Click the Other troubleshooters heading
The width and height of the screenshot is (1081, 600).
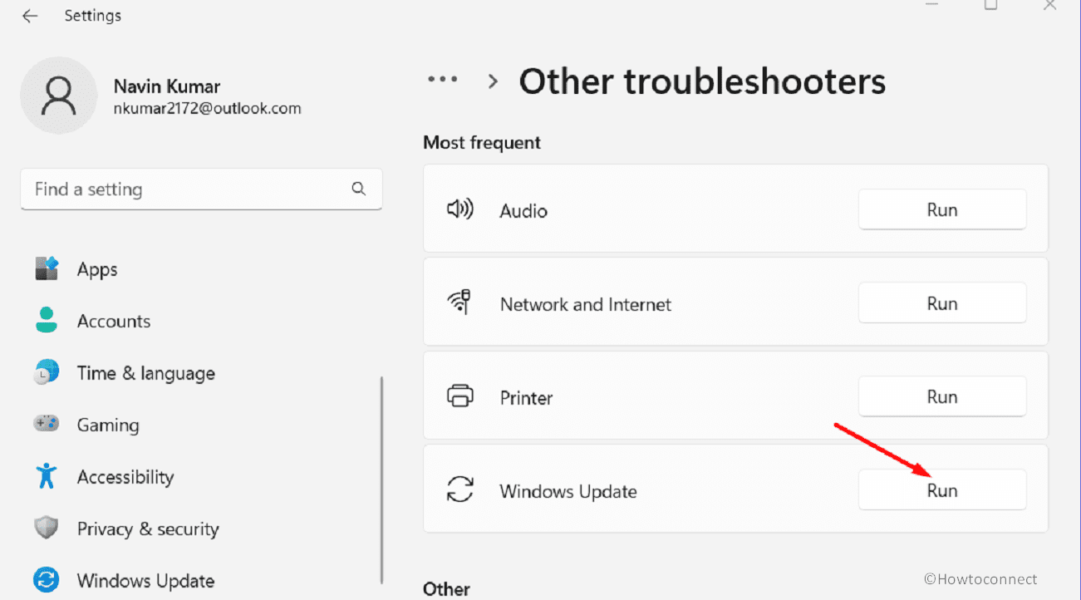click(x=702, y=81)
